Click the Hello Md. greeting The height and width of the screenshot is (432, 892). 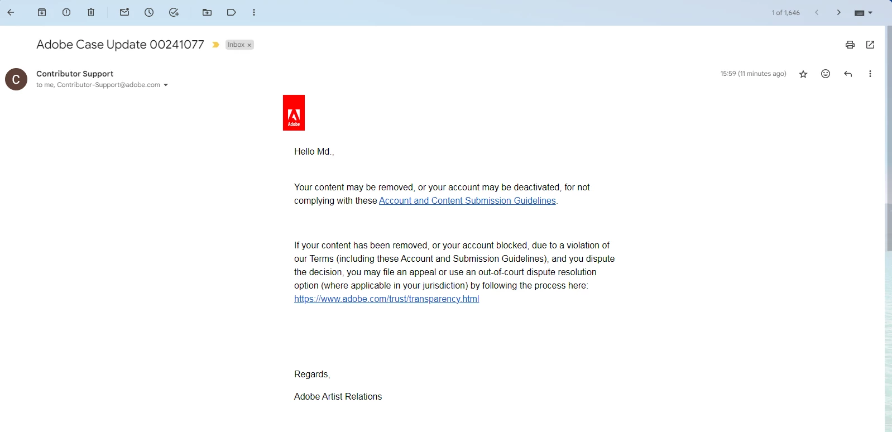[314, 152]
